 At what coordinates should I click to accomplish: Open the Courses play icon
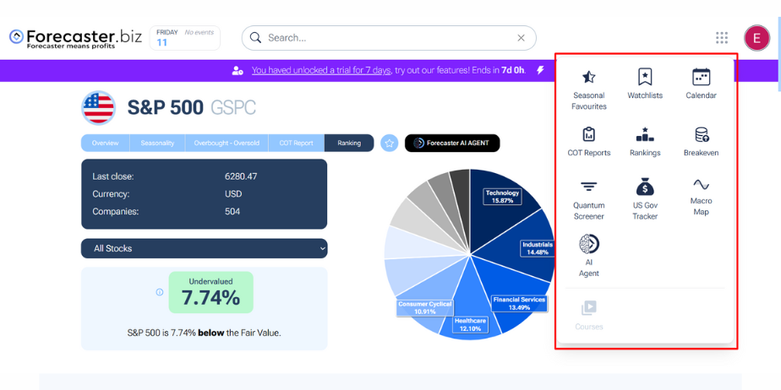pyautogui.click(x=589, y=308)
